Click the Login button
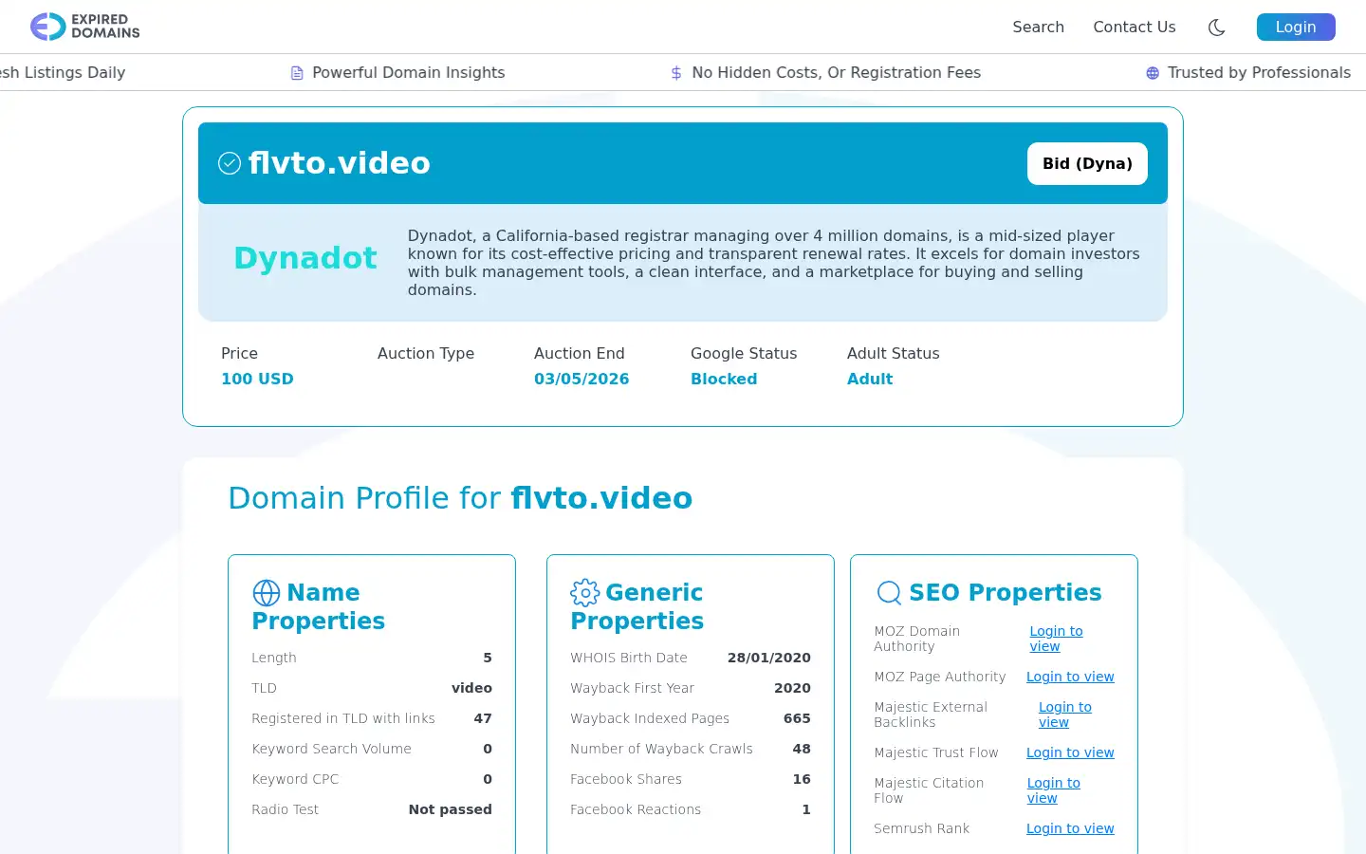The image size is (1366, 854). click(1295, 27)
